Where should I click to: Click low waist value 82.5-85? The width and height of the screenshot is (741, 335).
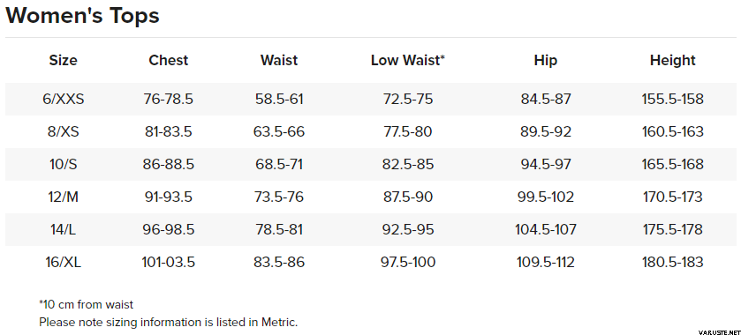click(408, 164)
